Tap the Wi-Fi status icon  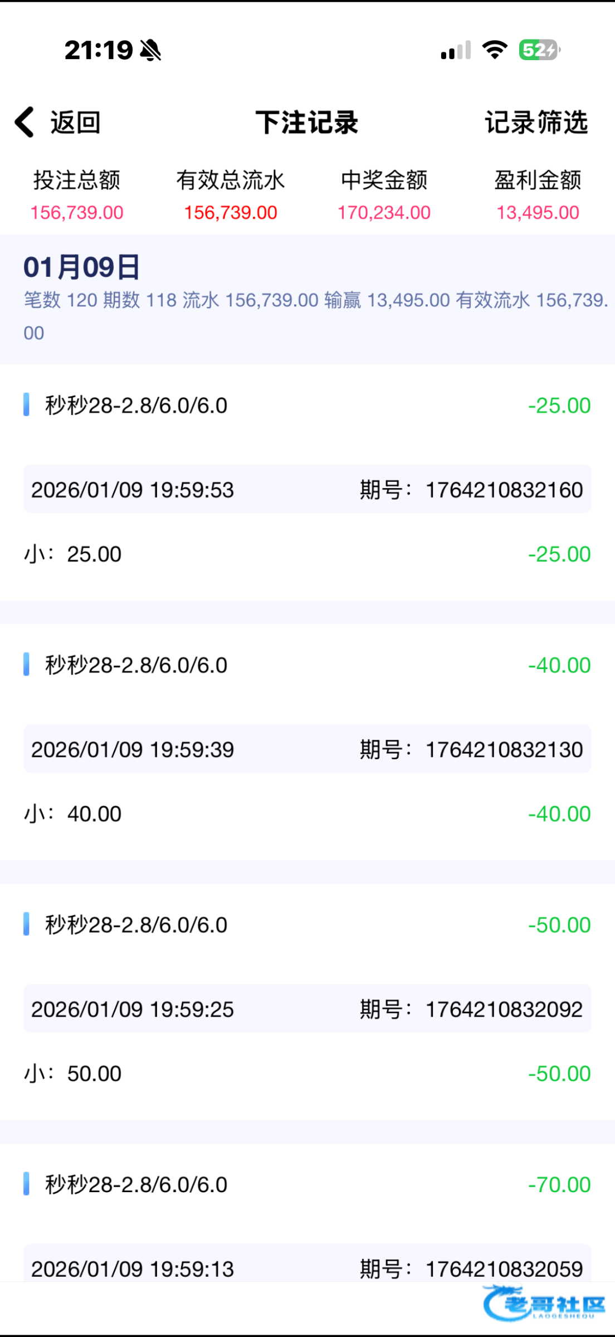[x=494, y=50]
